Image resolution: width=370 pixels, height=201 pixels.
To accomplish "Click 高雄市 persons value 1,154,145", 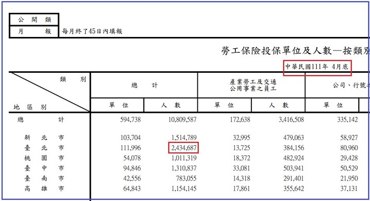I will pos(184,189).
